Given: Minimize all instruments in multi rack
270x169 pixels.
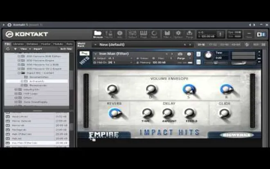Looking at the screenshot, I should point(263,44).
